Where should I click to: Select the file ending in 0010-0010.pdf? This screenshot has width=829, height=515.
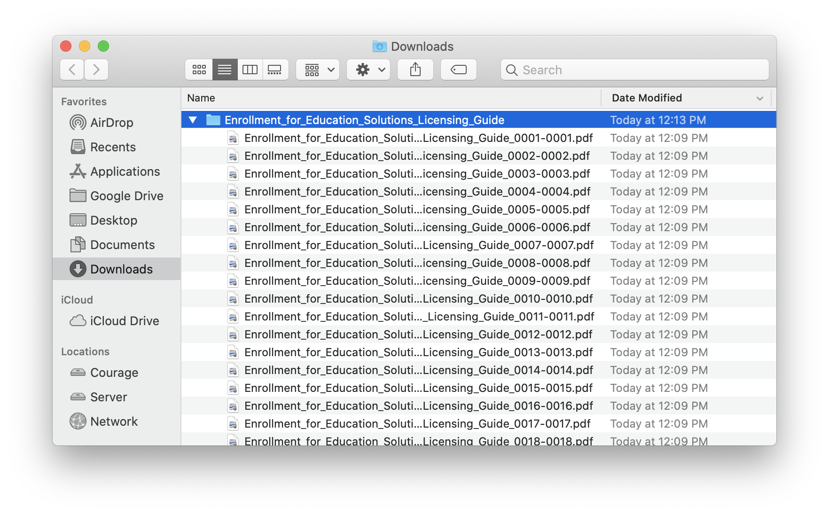(478, 299)
